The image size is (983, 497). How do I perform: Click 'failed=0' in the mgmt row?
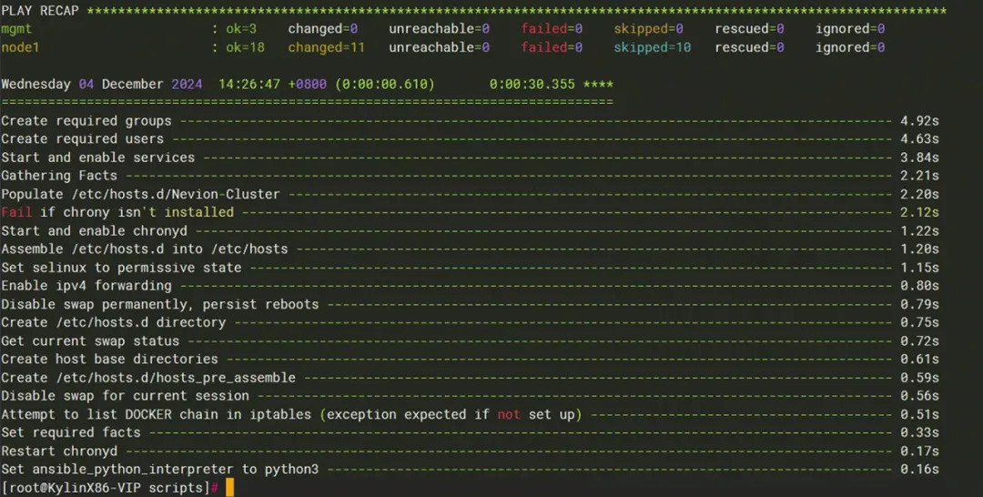tap(552, 29)
